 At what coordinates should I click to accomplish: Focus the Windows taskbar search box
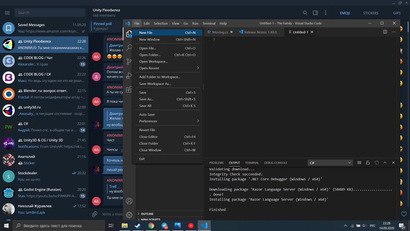coord(59,226)
